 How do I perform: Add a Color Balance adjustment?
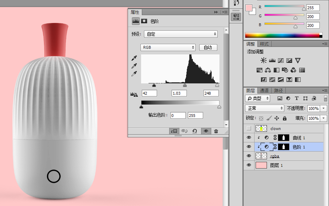pyautogui.click(x=268, y=70)
